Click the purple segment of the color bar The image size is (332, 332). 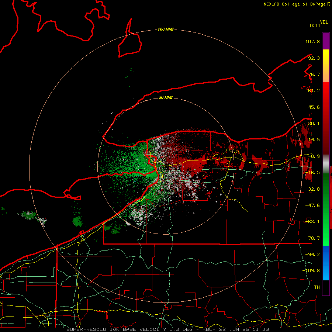click(x=326, y=41)
